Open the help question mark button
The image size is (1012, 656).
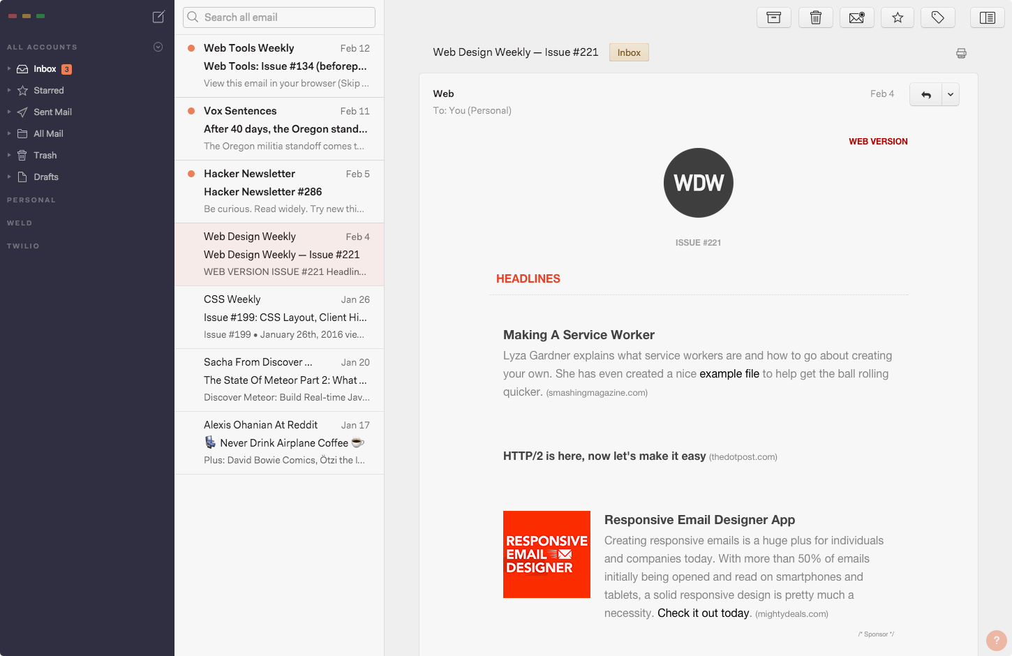click(997, 641)
